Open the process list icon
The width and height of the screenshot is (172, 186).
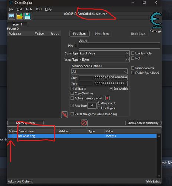(x=12, y=16)
